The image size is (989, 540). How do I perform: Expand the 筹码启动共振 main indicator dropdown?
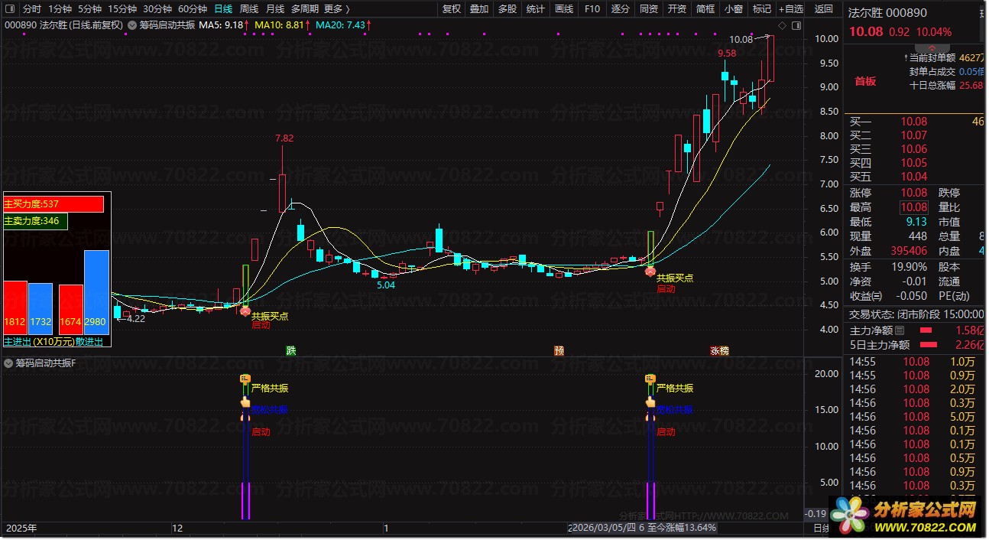[133, 25]
